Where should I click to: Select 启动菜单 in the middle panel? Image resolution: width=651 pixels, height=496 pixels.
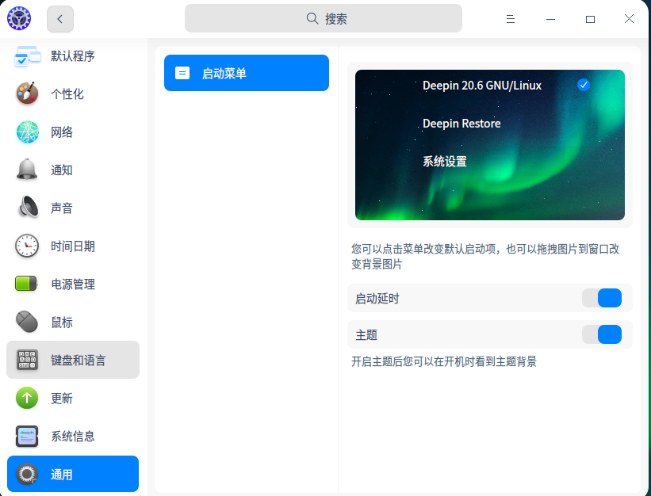pyautogui.click(x=246, y=72)
